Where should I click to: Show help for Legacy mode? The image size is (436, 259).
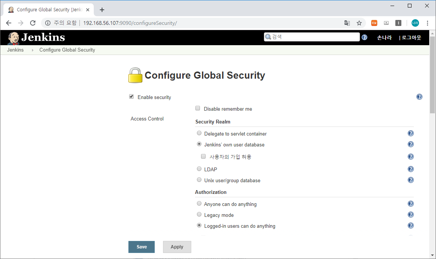411,215
